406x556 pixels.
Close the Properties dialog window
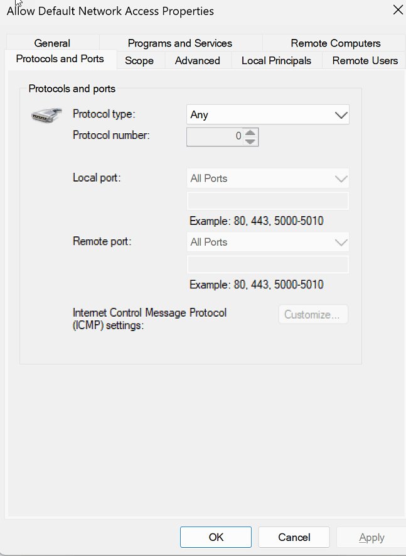click(398, 9)
